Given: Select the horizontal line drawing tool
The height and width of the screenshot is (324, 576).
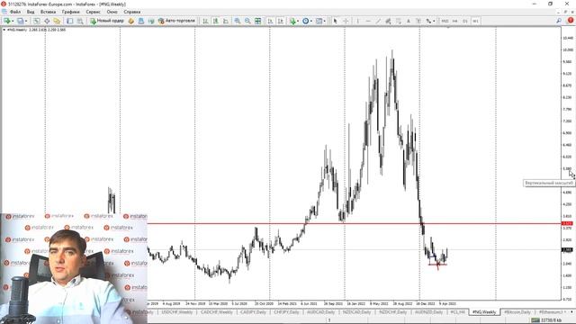Looking at the screenshot, I should pos(368,21).
